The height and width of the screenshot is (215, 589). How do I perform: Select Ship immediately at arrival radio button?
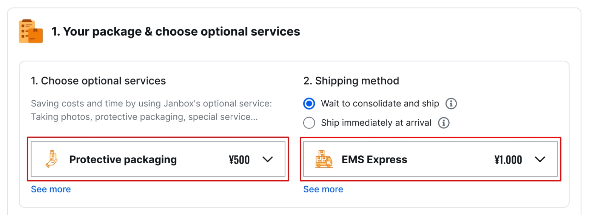[x=309, y=123]
